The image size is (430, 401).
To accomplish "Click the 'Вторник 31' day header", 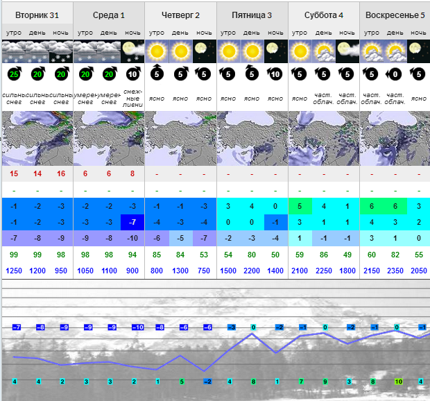I will point(37,15).
